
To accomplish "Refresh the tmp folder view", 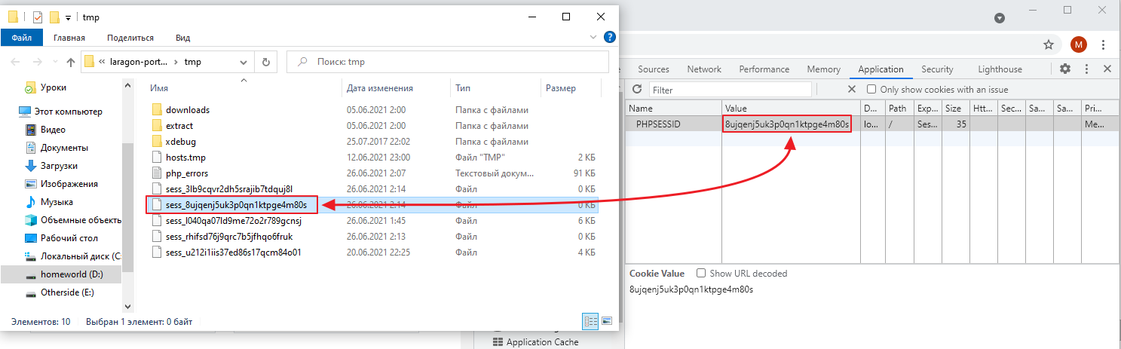I will tap(265, 62).
